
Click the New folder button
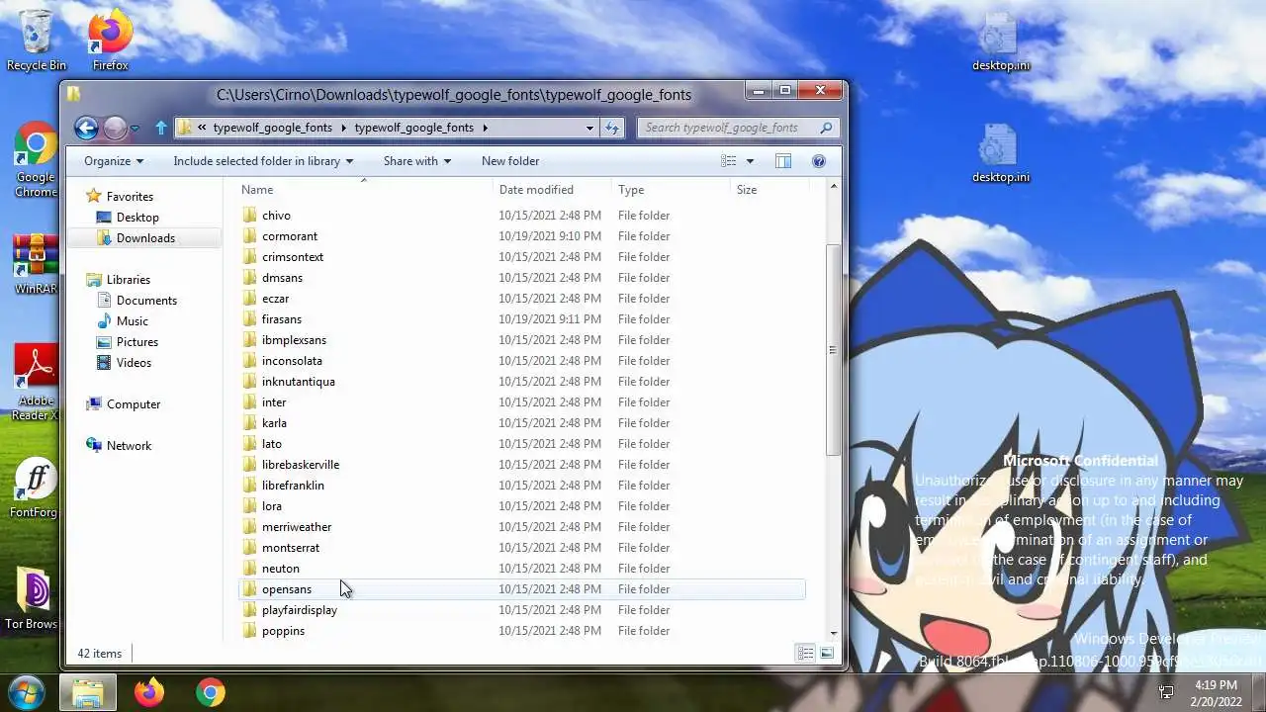pyautogui.click(x=510, y=161)
